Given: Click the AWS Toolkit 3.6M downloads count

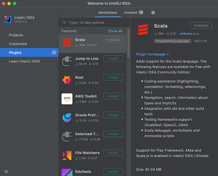Looking at the screenshot, I should tap(81, 102).
